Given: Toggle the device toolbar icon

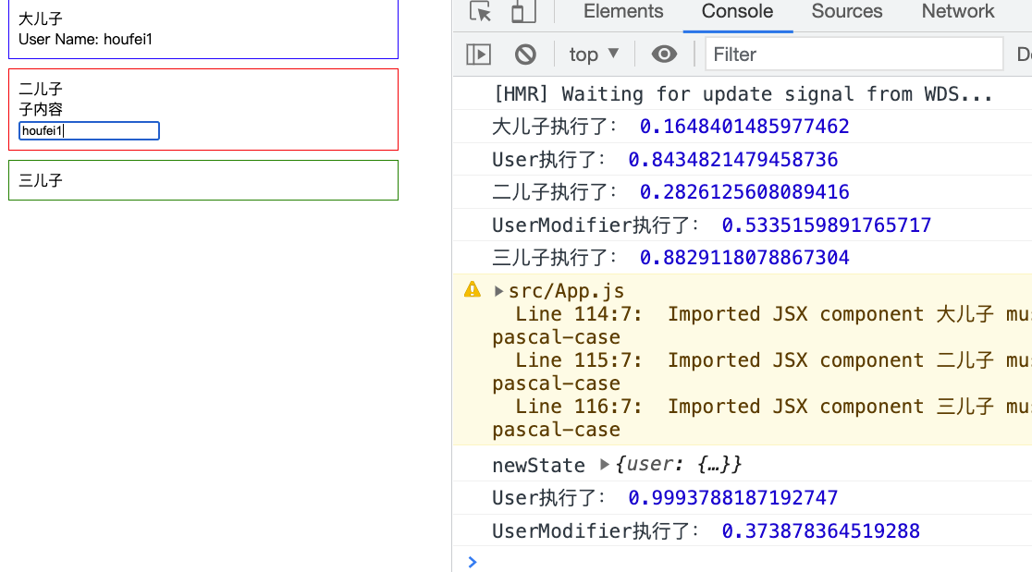Looking at the screenshot, I should (x=523, y=12).
